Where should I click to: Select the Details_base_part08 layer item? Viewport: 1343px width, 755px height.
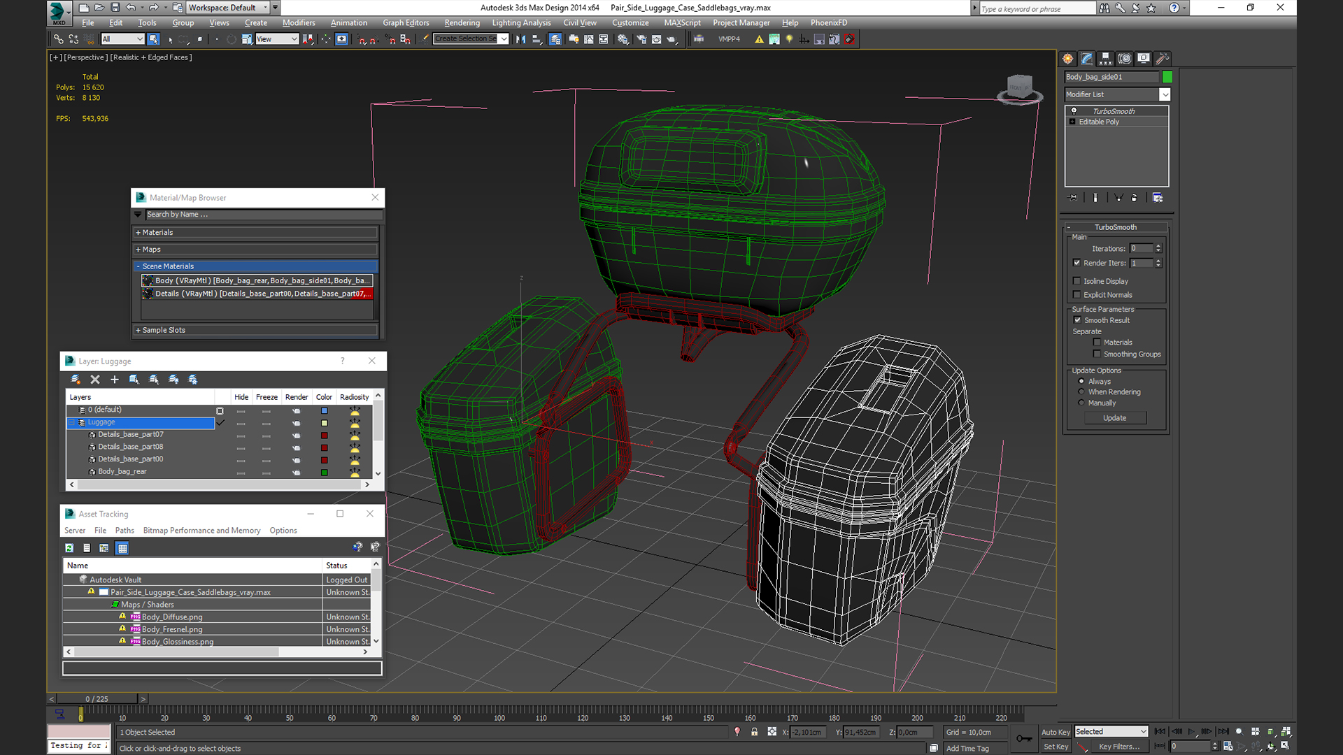130,447
